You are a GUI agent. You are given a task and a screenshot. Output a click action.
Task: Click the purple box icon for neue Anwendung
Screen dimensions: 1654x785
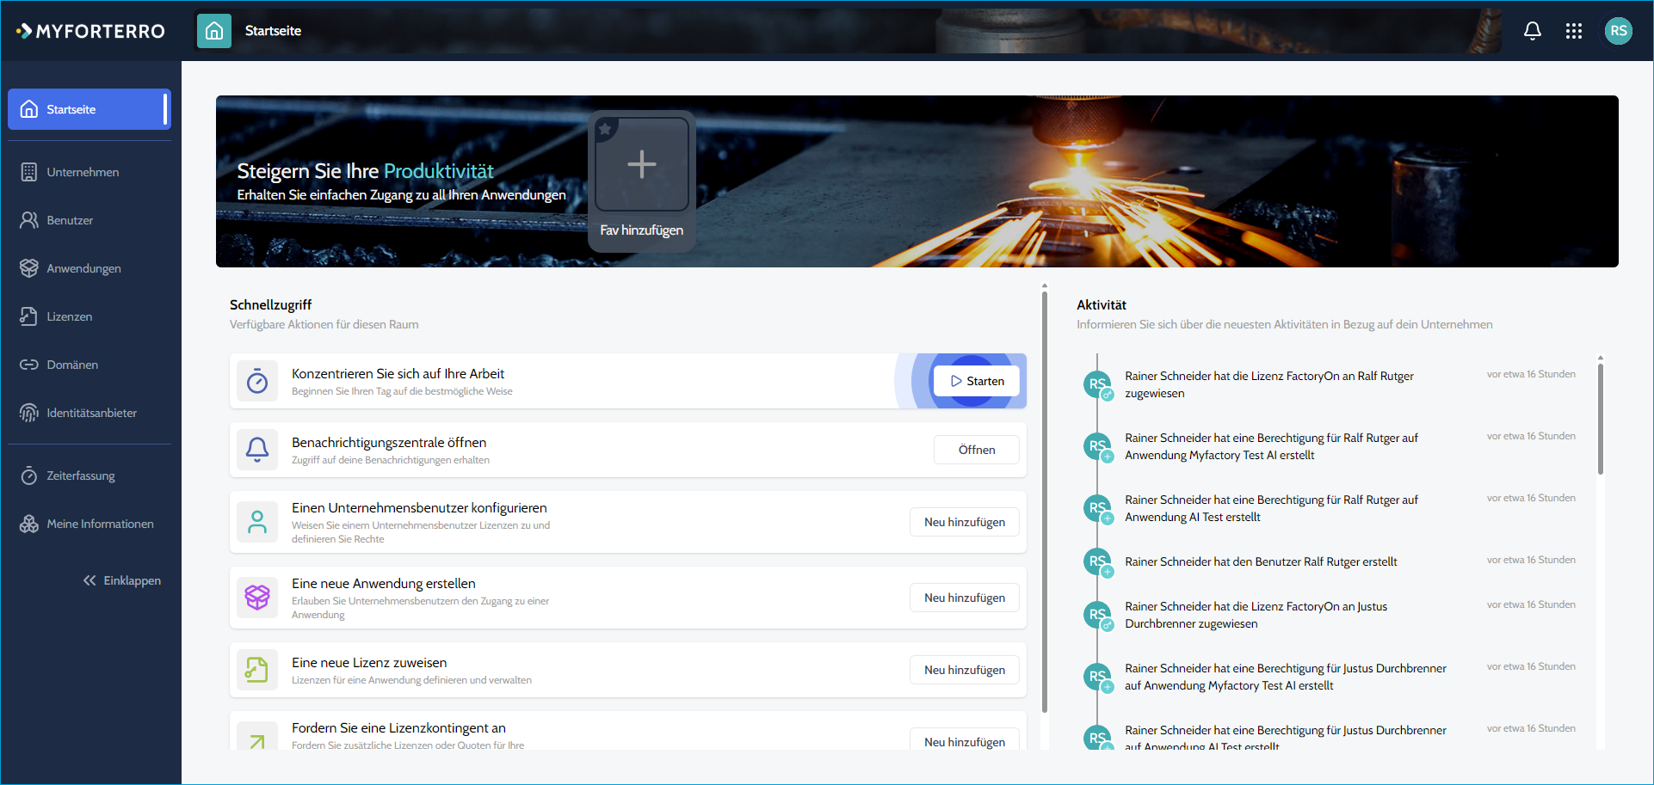coord(257,598)
